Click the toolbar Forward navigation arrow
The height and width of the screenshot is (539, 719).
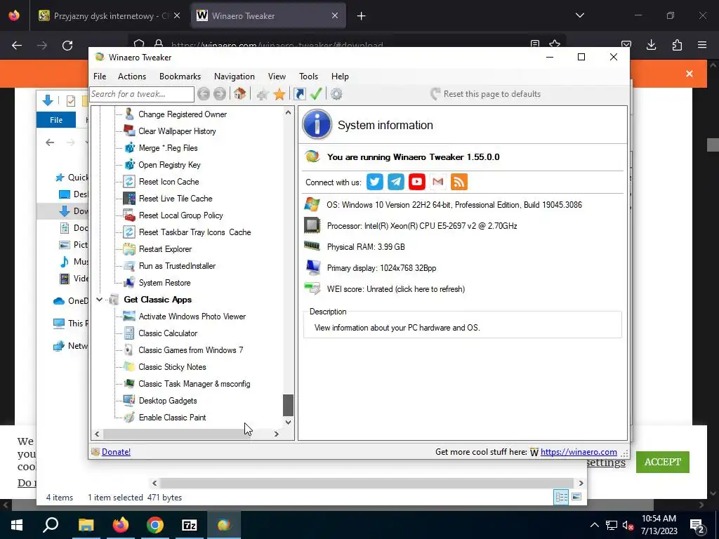point(220,94)
